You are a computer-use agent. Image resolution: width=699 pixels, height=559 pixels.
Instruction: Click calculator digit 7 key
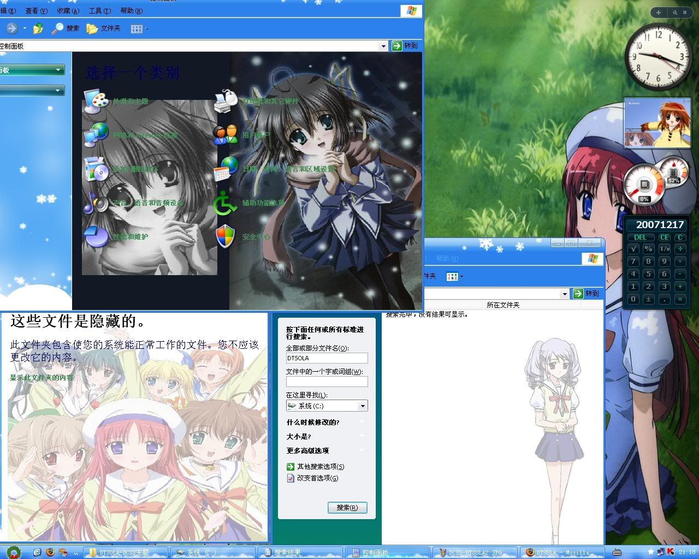633,261
